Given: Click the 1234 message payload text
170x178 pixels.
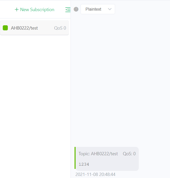Looking at the screenshot, I should pyautogui.click(x=84, y=164).
